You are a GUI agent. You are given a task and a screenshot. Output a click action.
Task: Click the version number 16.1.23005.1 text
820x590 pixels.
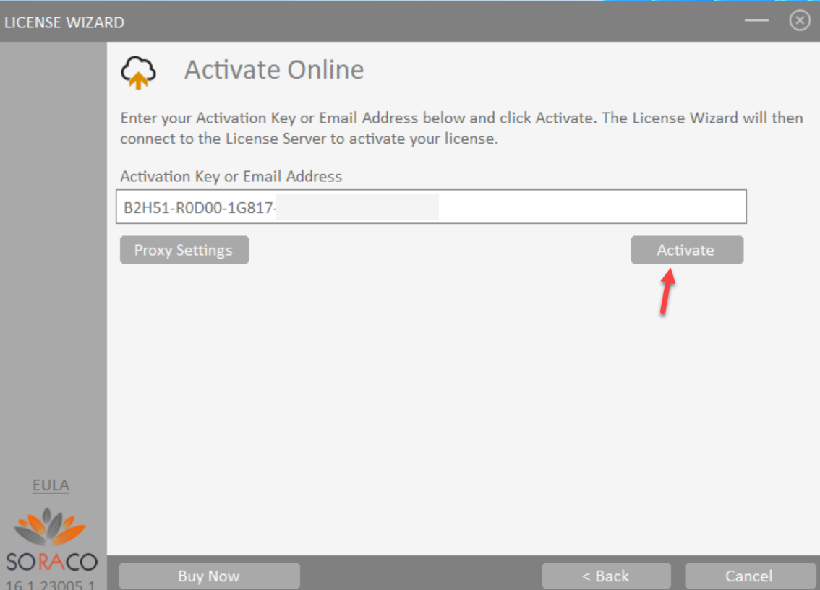(51, 585)
